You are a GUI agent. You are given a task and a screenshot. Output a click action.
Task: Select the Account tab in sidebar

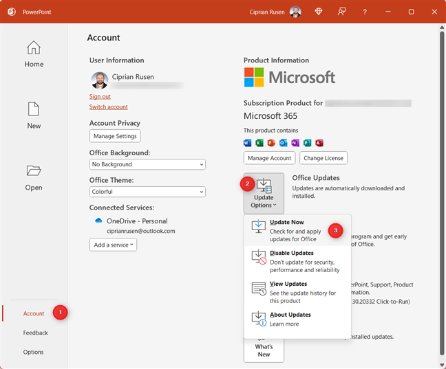tap(34, 313)
